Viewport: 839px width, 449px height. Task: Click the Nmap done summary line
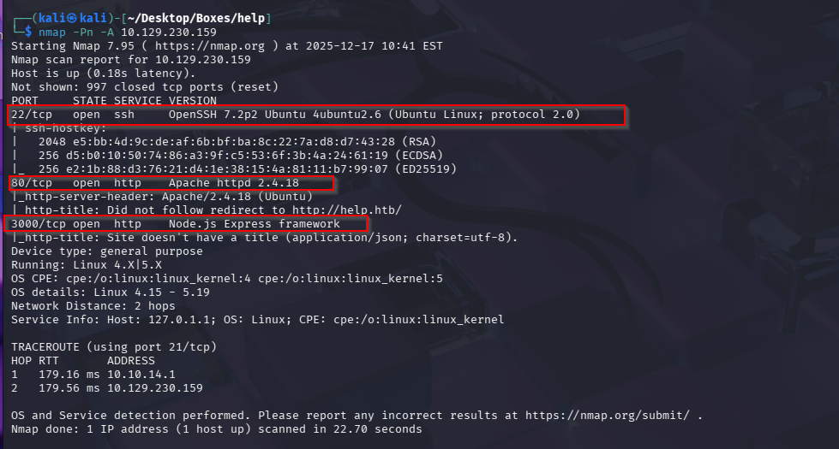(217, 428)
